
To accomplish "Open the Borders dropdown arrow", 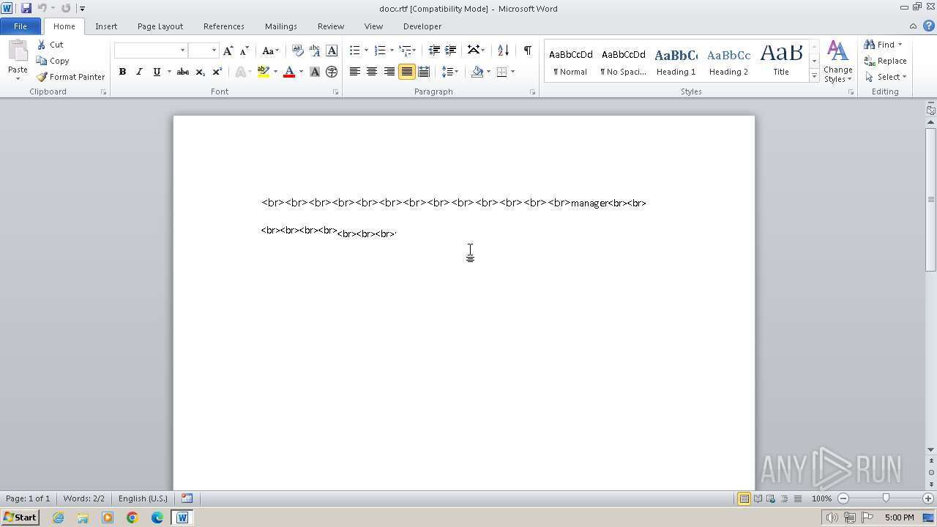I will 512,72.
